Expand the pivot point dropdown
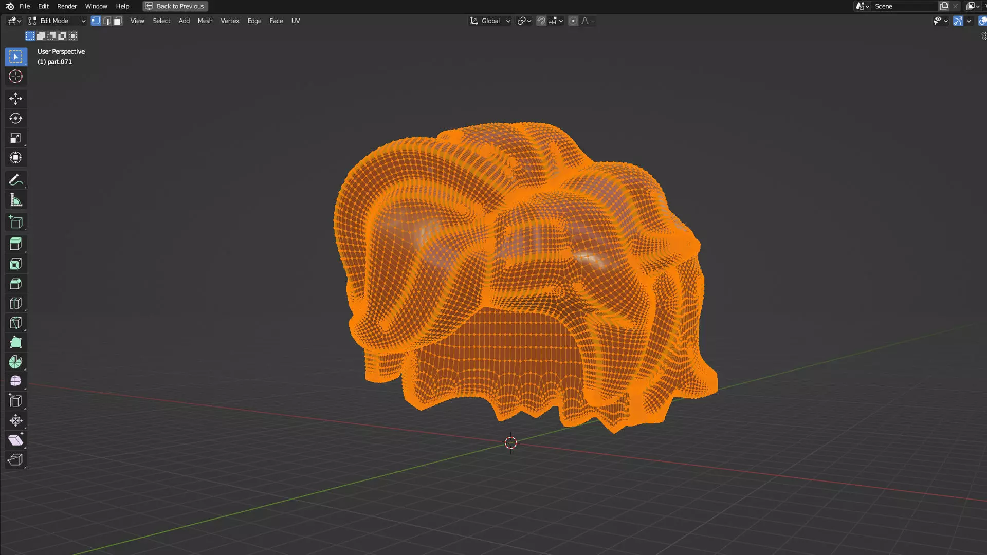 [524, 21]
